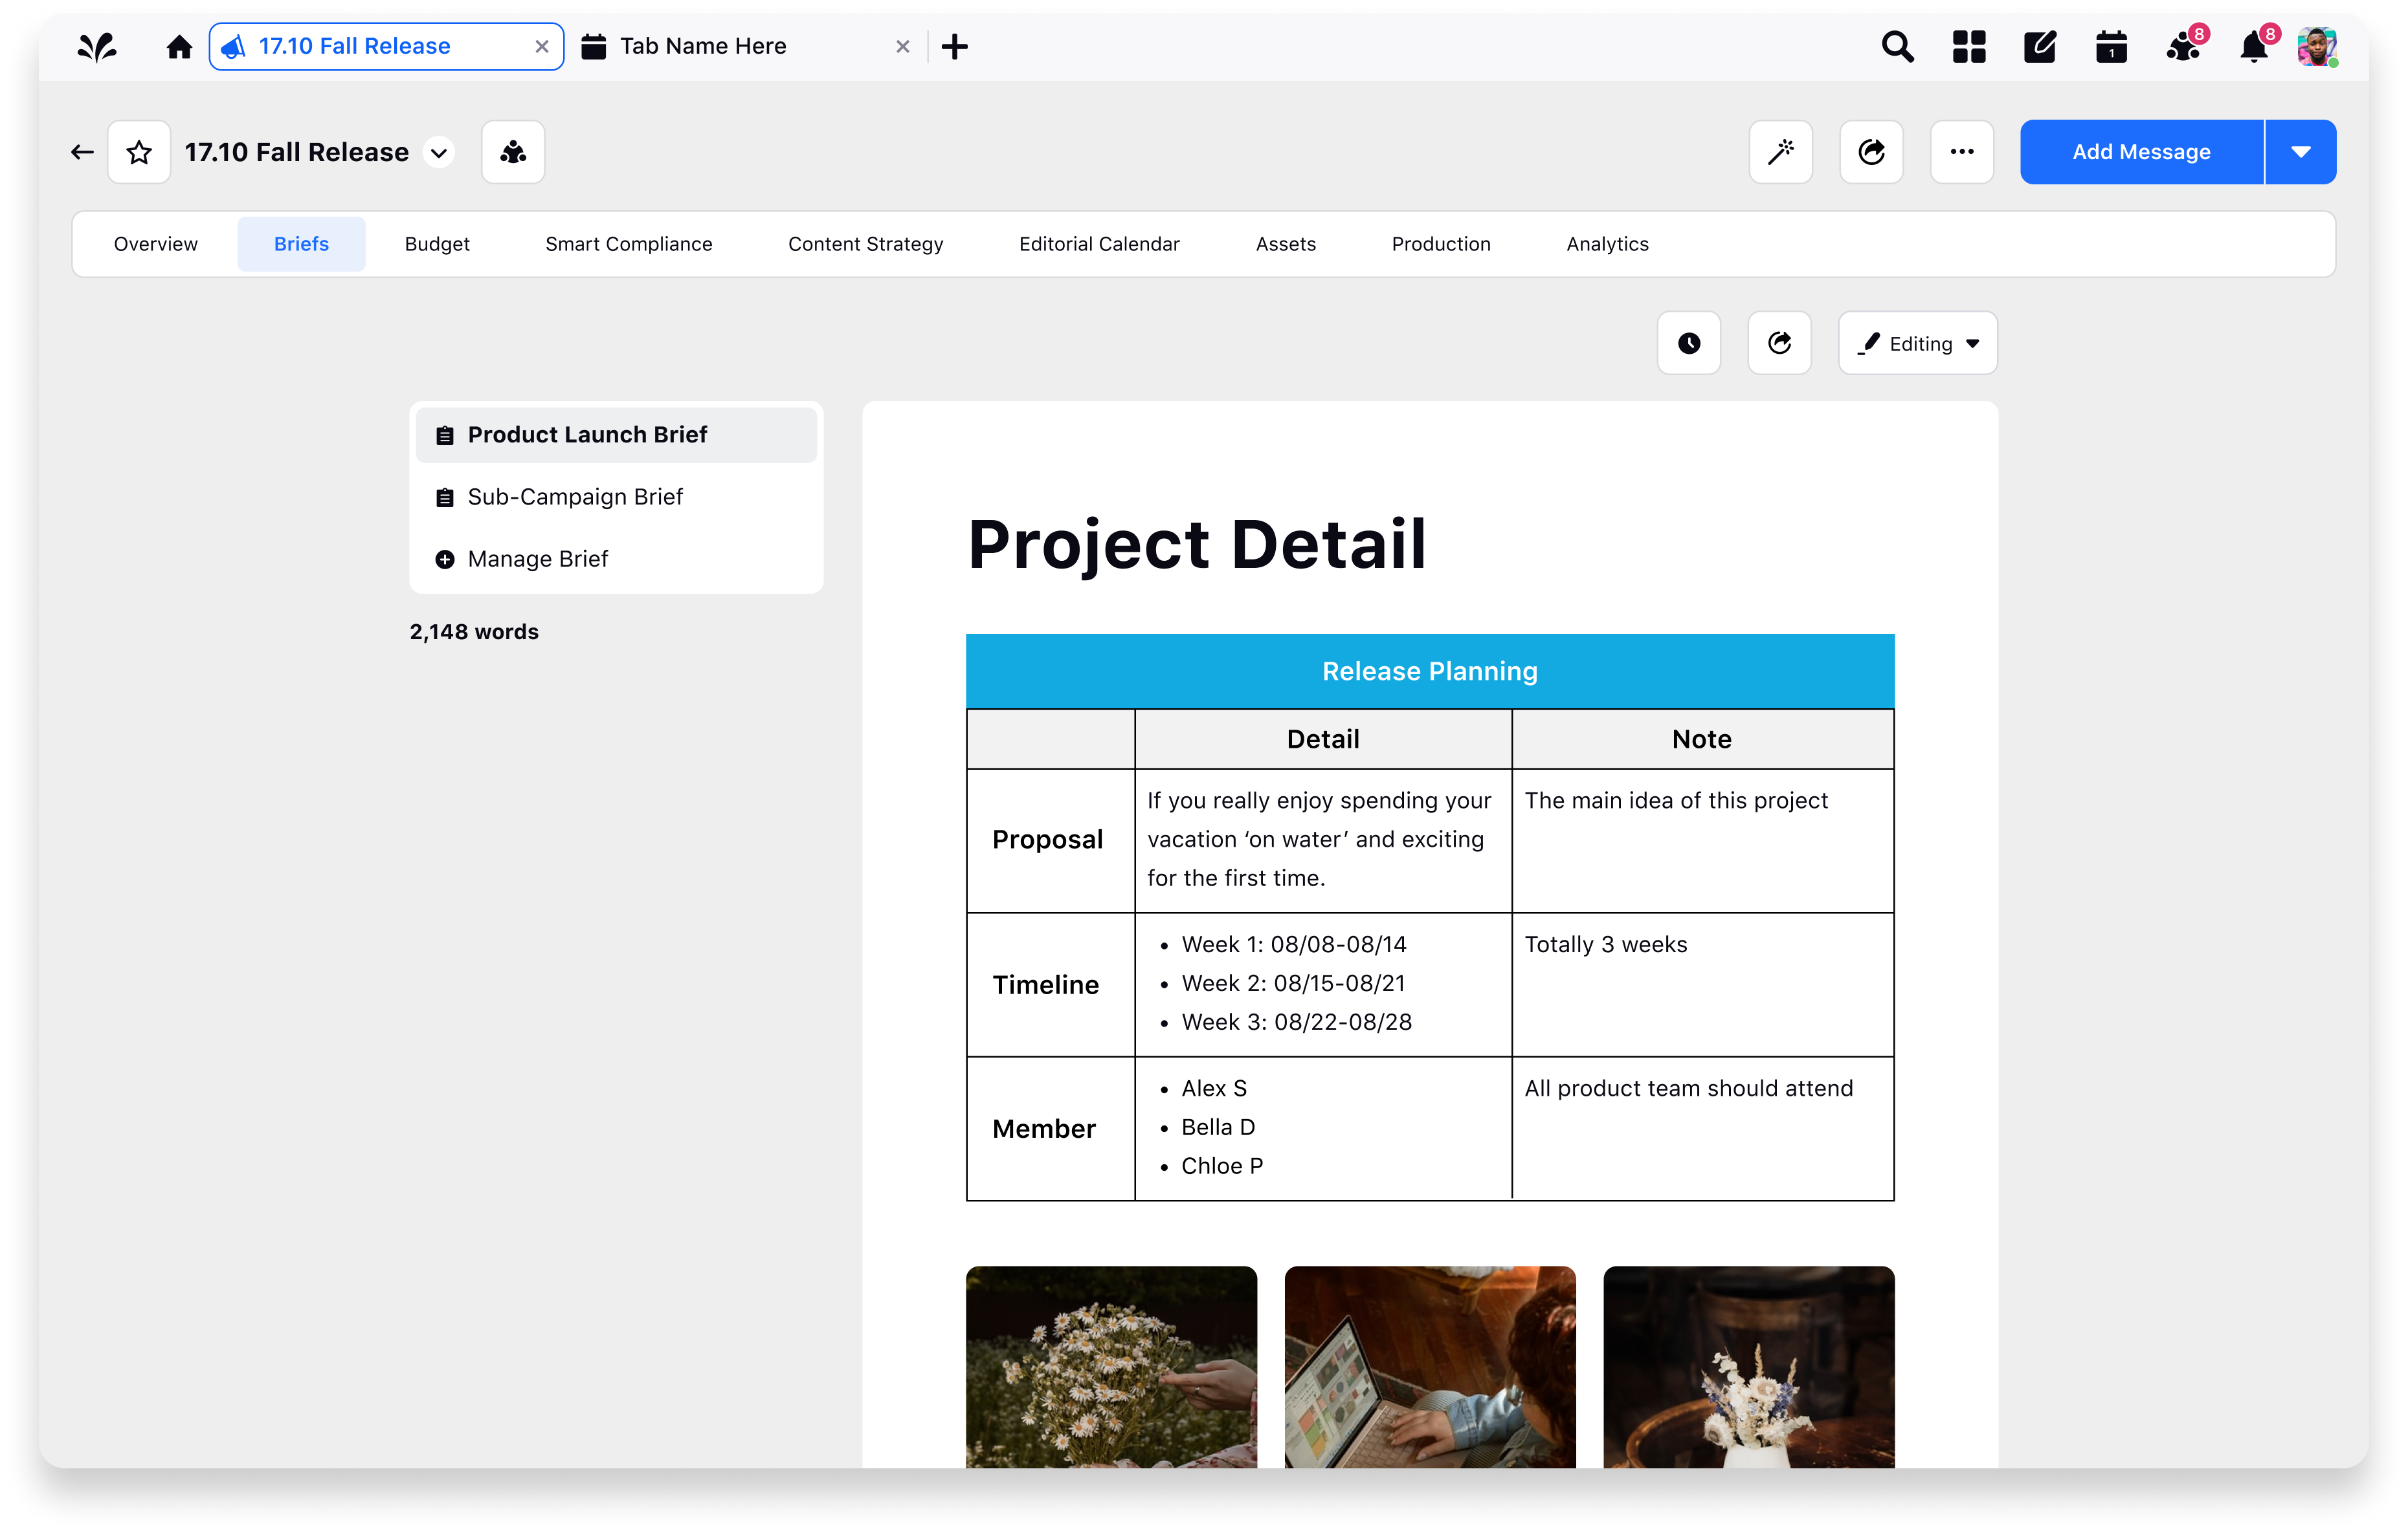This screenshot has width=2408, height=1533.
Task: Open the apps grid launcher icon
Action: pyautogui.click(x=1968, y=47)
